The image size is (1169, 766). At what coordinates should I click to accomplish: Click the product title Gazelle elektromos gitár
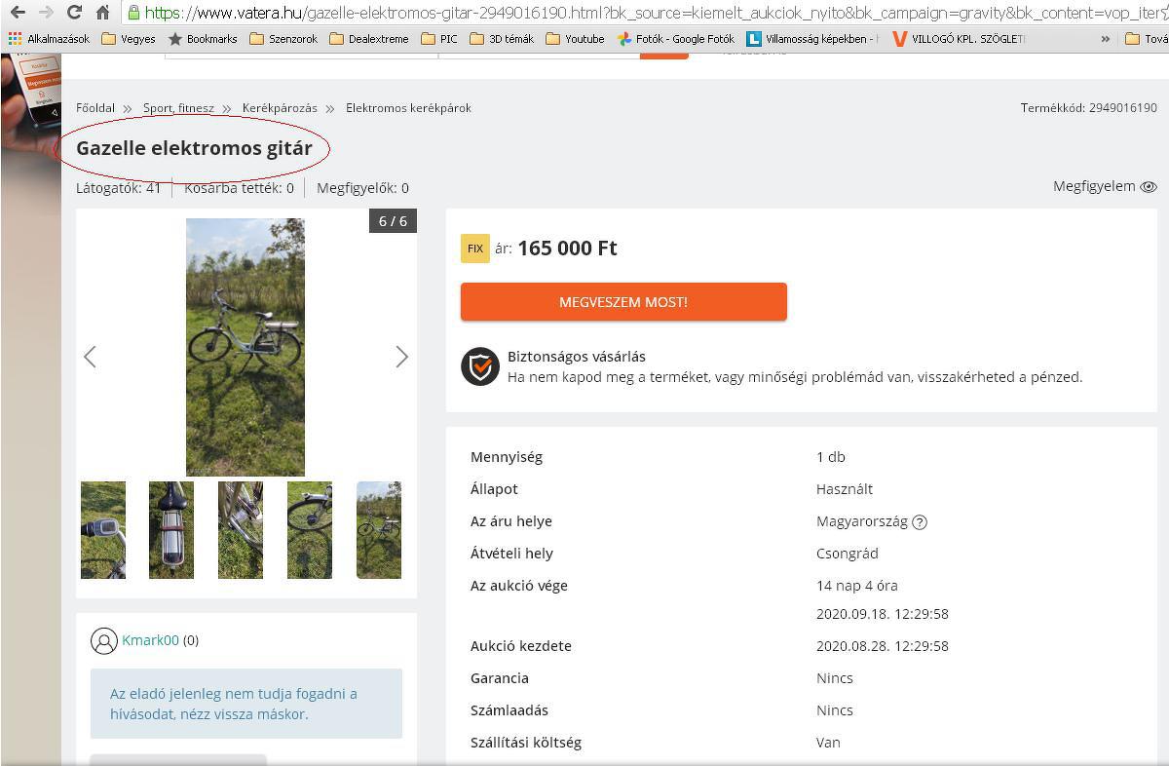(195, 148)
